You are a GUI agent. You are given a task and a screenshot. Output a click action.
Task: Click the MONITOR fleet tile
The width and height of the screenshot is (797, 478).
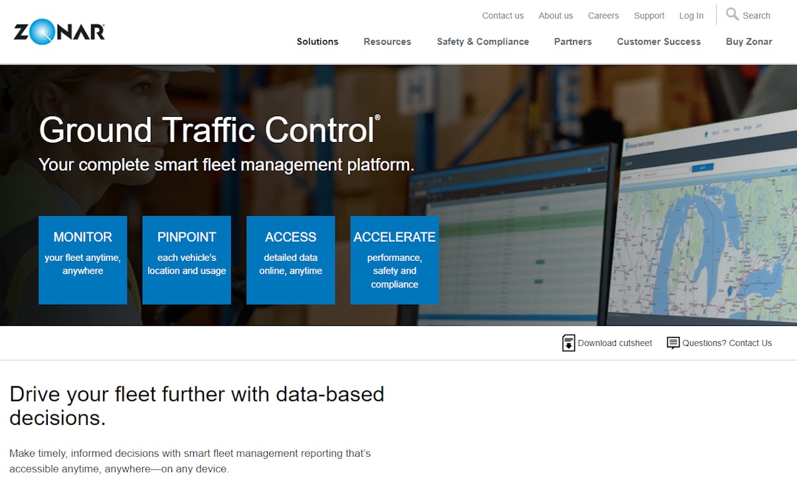click(x=82, y=260)
